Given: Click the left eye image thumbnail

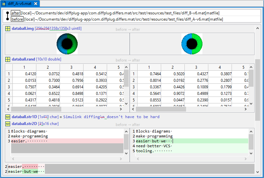Looking at the screenshot, I should click(67, 44).
